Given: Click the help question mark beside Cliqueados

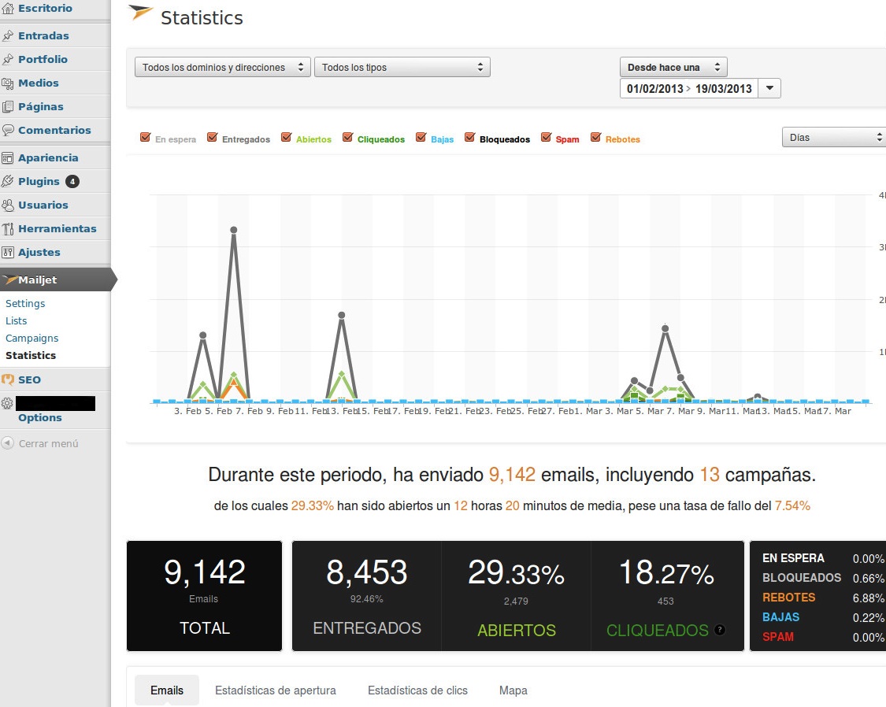Looking at the screenshot, I should tap(719, 631).
